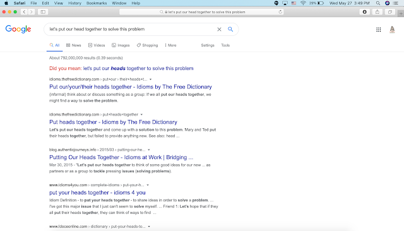This screenshot has width=404, height=231.
Task: Click the Wi-Fi status icon
Action: click(303, 3)
